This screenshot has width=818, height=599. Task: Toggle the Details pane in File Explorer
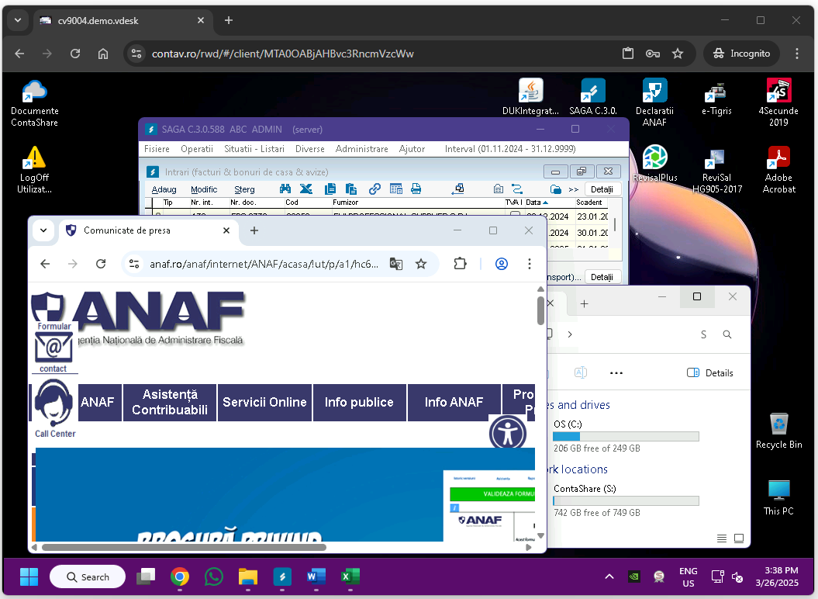pyautogui.click(x=710, y=373)
